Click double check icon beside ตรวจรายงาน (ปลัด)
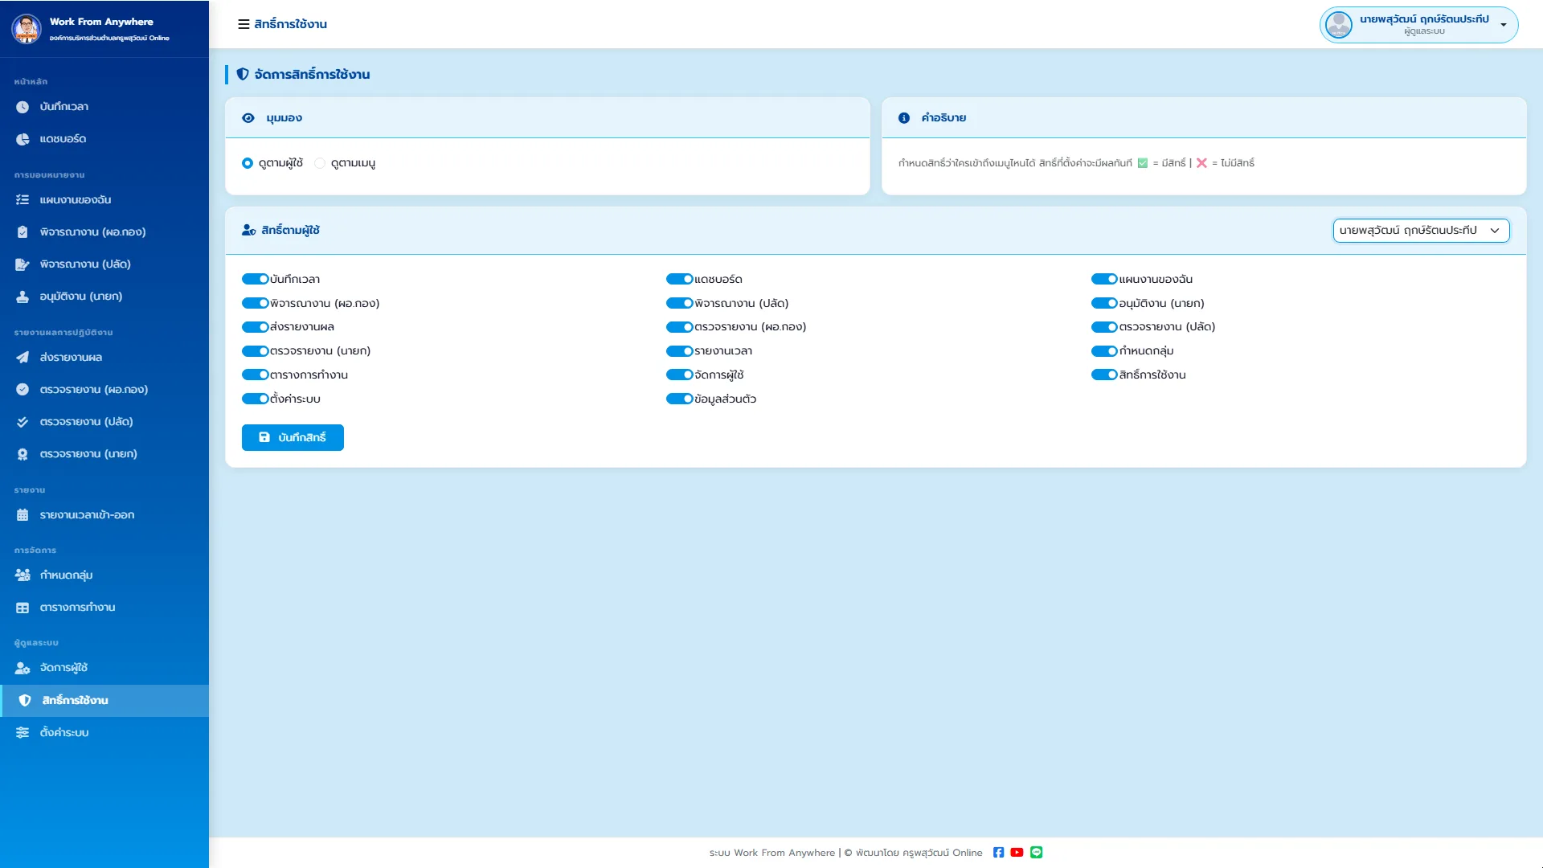Viewport: 1543px width, 868px height. [x=23, y=422]
